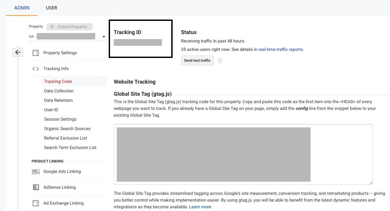The height and width of the screenshot is (211, 390).
Task: Open Data Collection settings
Action: (59, 91)
